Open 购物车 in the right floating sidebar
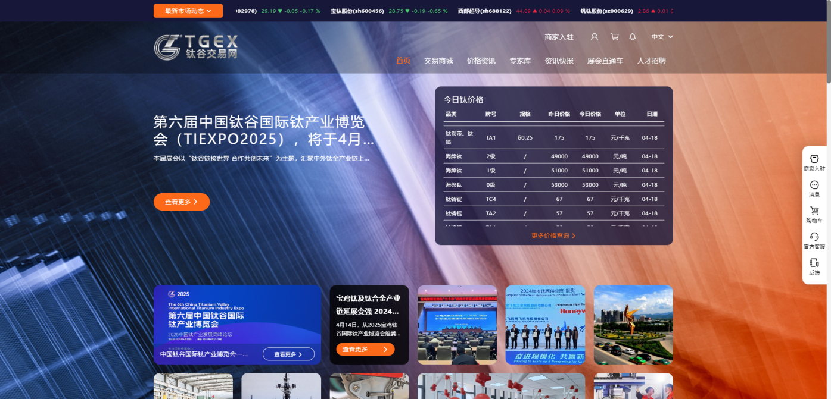 [814, 214]
